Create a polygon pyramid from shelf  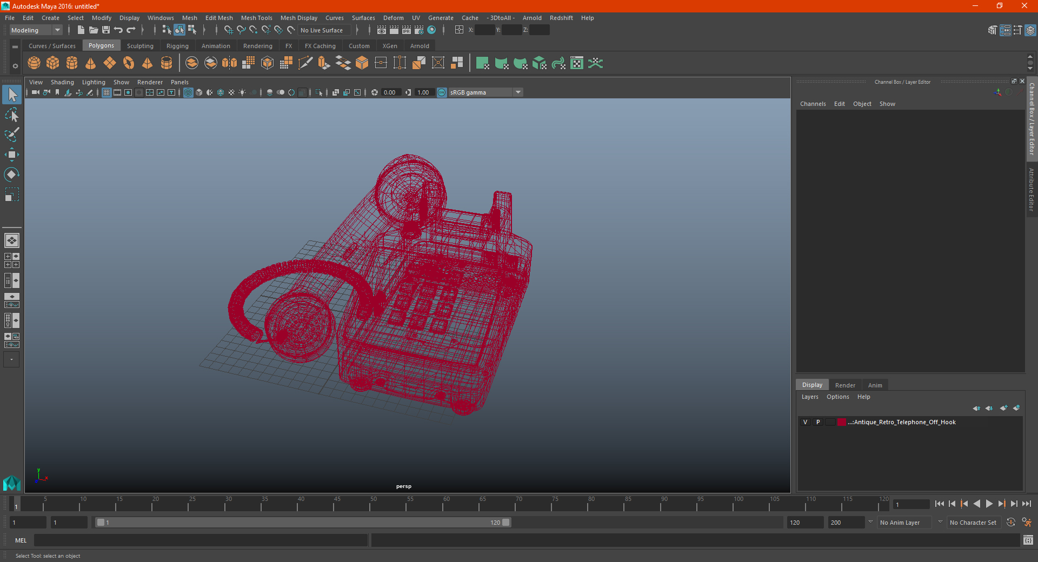147,63
